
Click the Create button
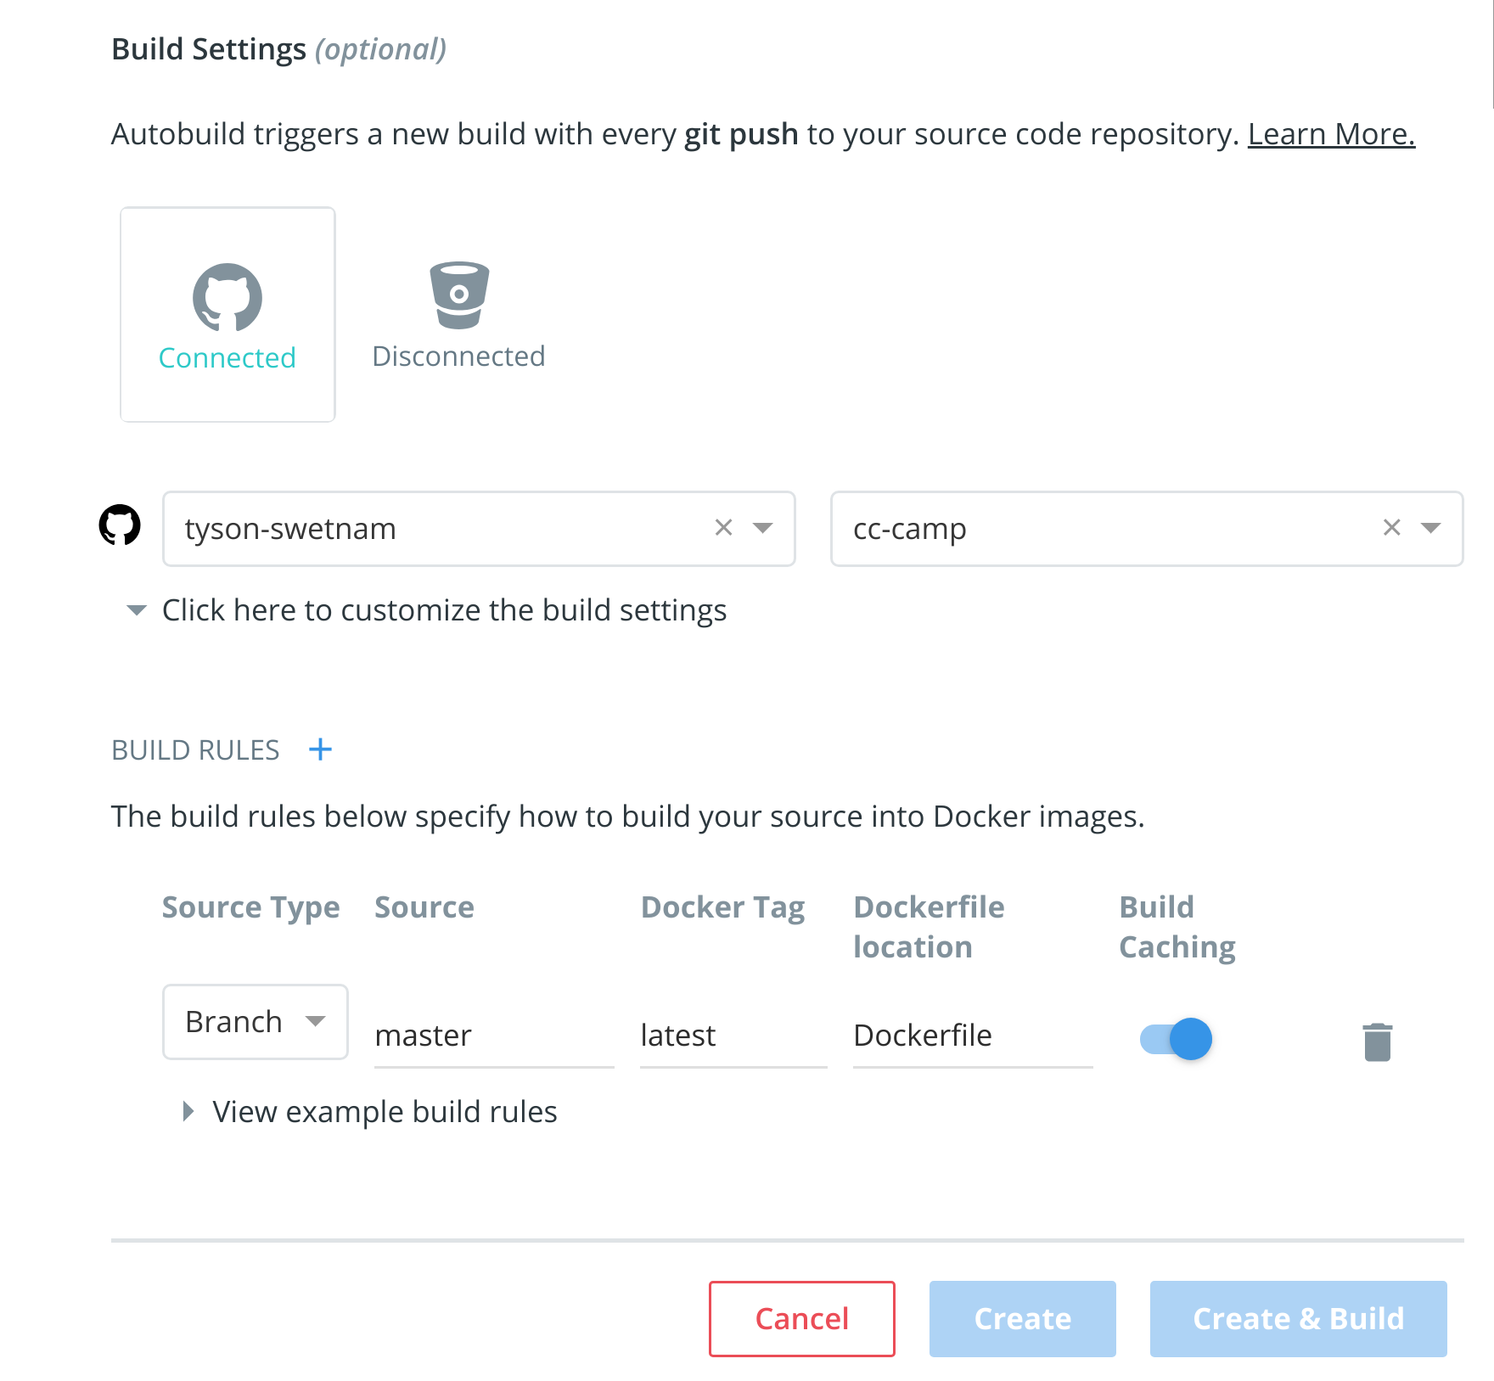point(1023,1319)
